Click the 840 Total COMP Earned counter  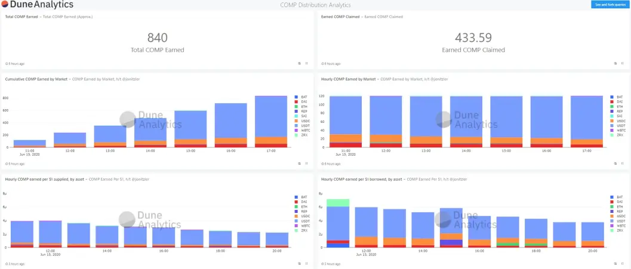[158, 38]
